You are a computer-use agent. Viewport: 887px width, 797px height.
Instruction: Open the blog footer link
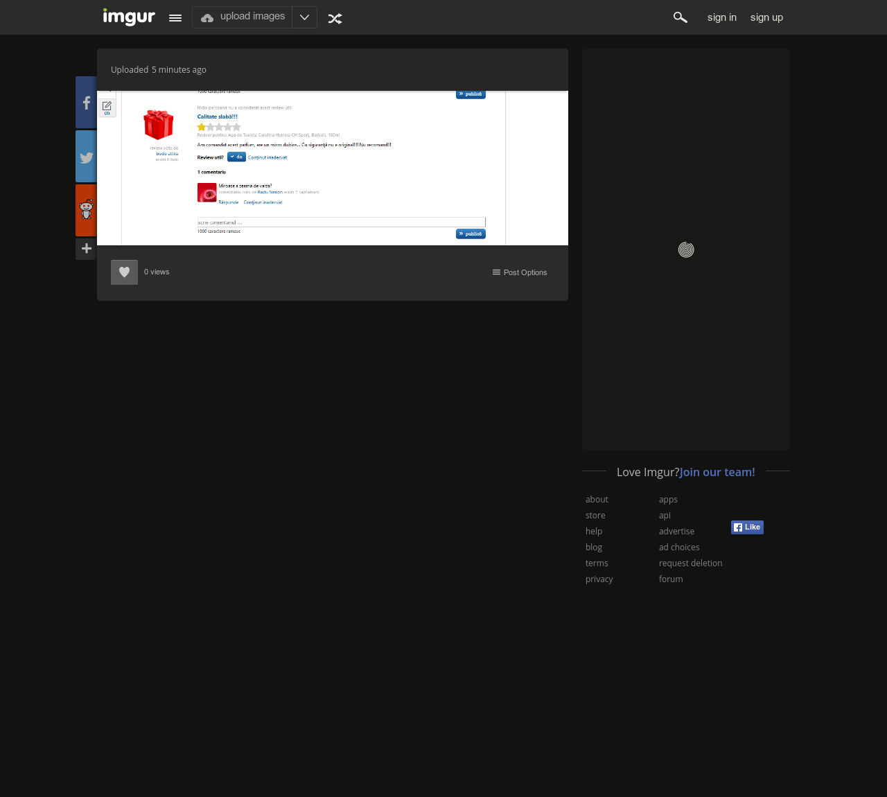click(594, 548)
